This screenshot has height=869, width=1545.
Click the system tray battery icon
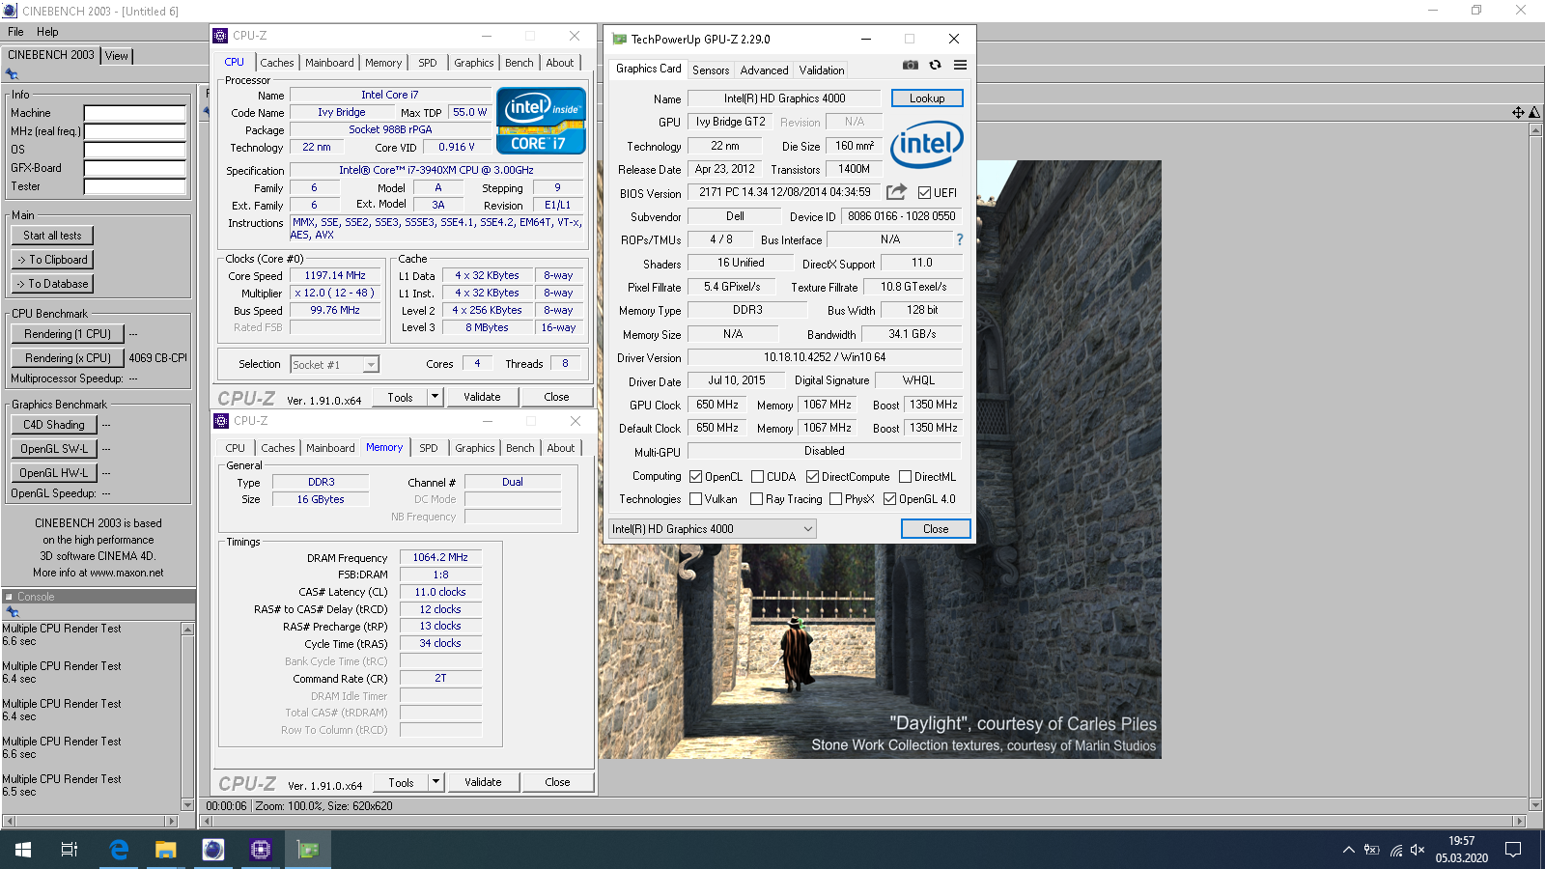pos(1371,850)
